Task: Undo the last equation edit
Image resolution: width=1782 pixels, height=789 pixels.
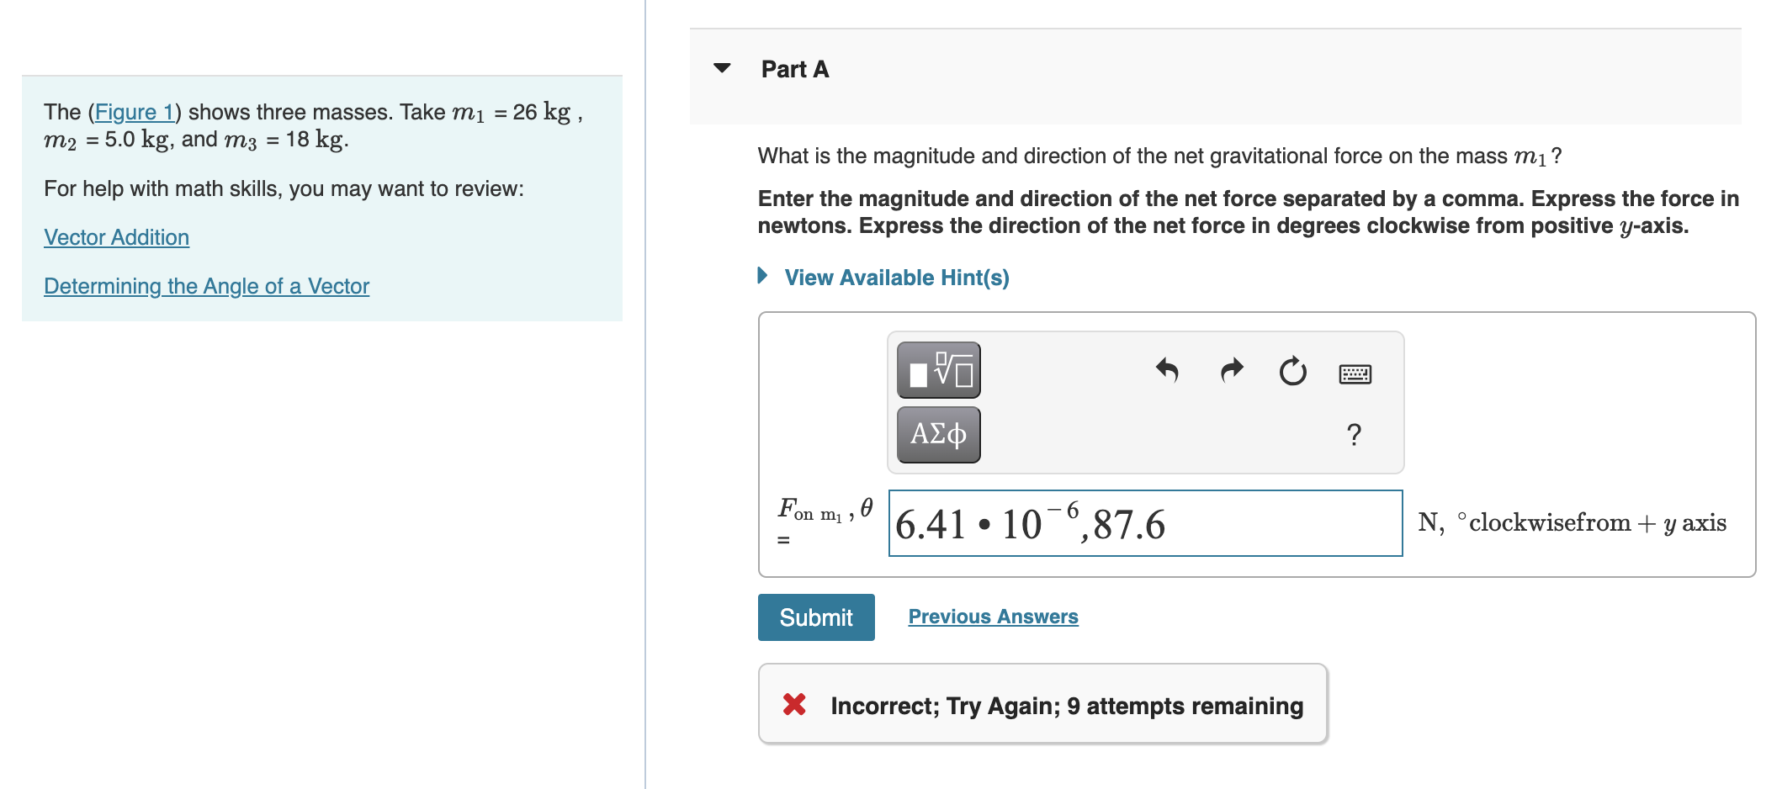Action: coord(1169,370)
